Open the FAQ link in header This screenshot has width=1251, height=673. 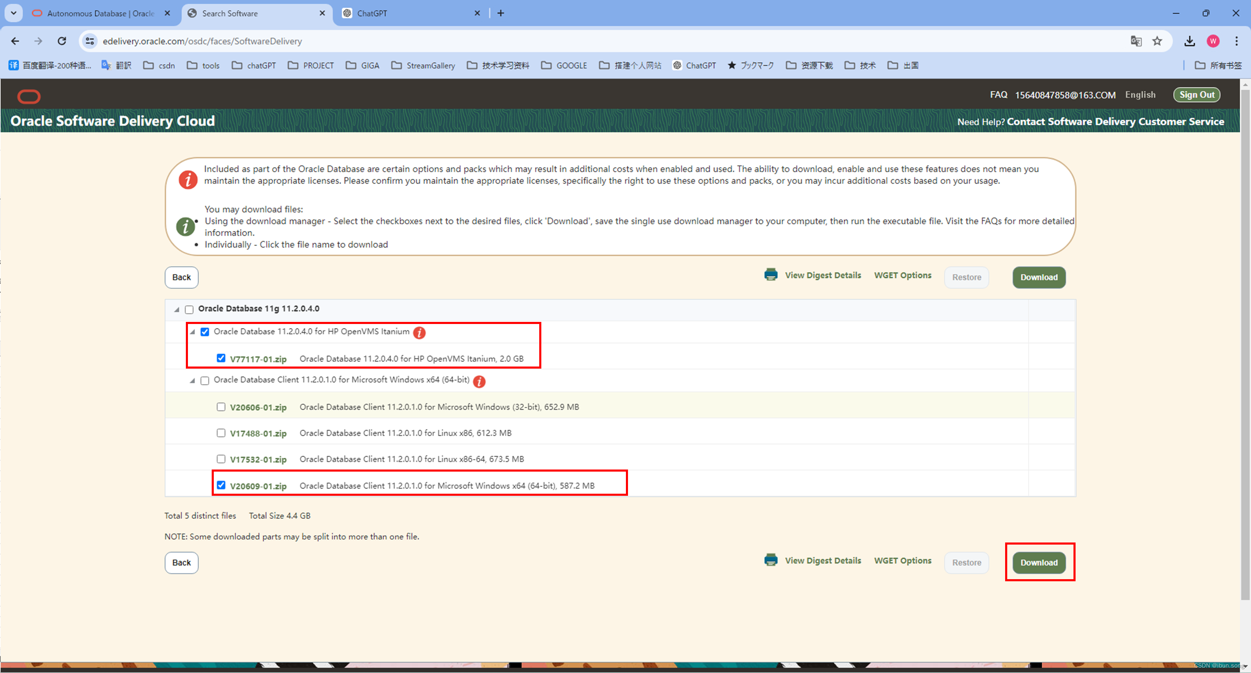998,95
